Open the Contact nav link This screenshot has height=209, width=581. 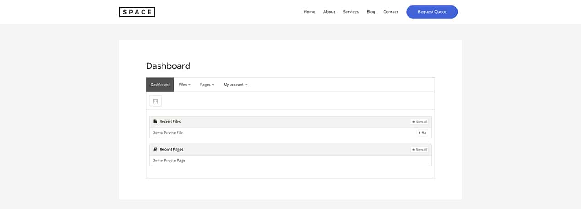coord(391,12)
